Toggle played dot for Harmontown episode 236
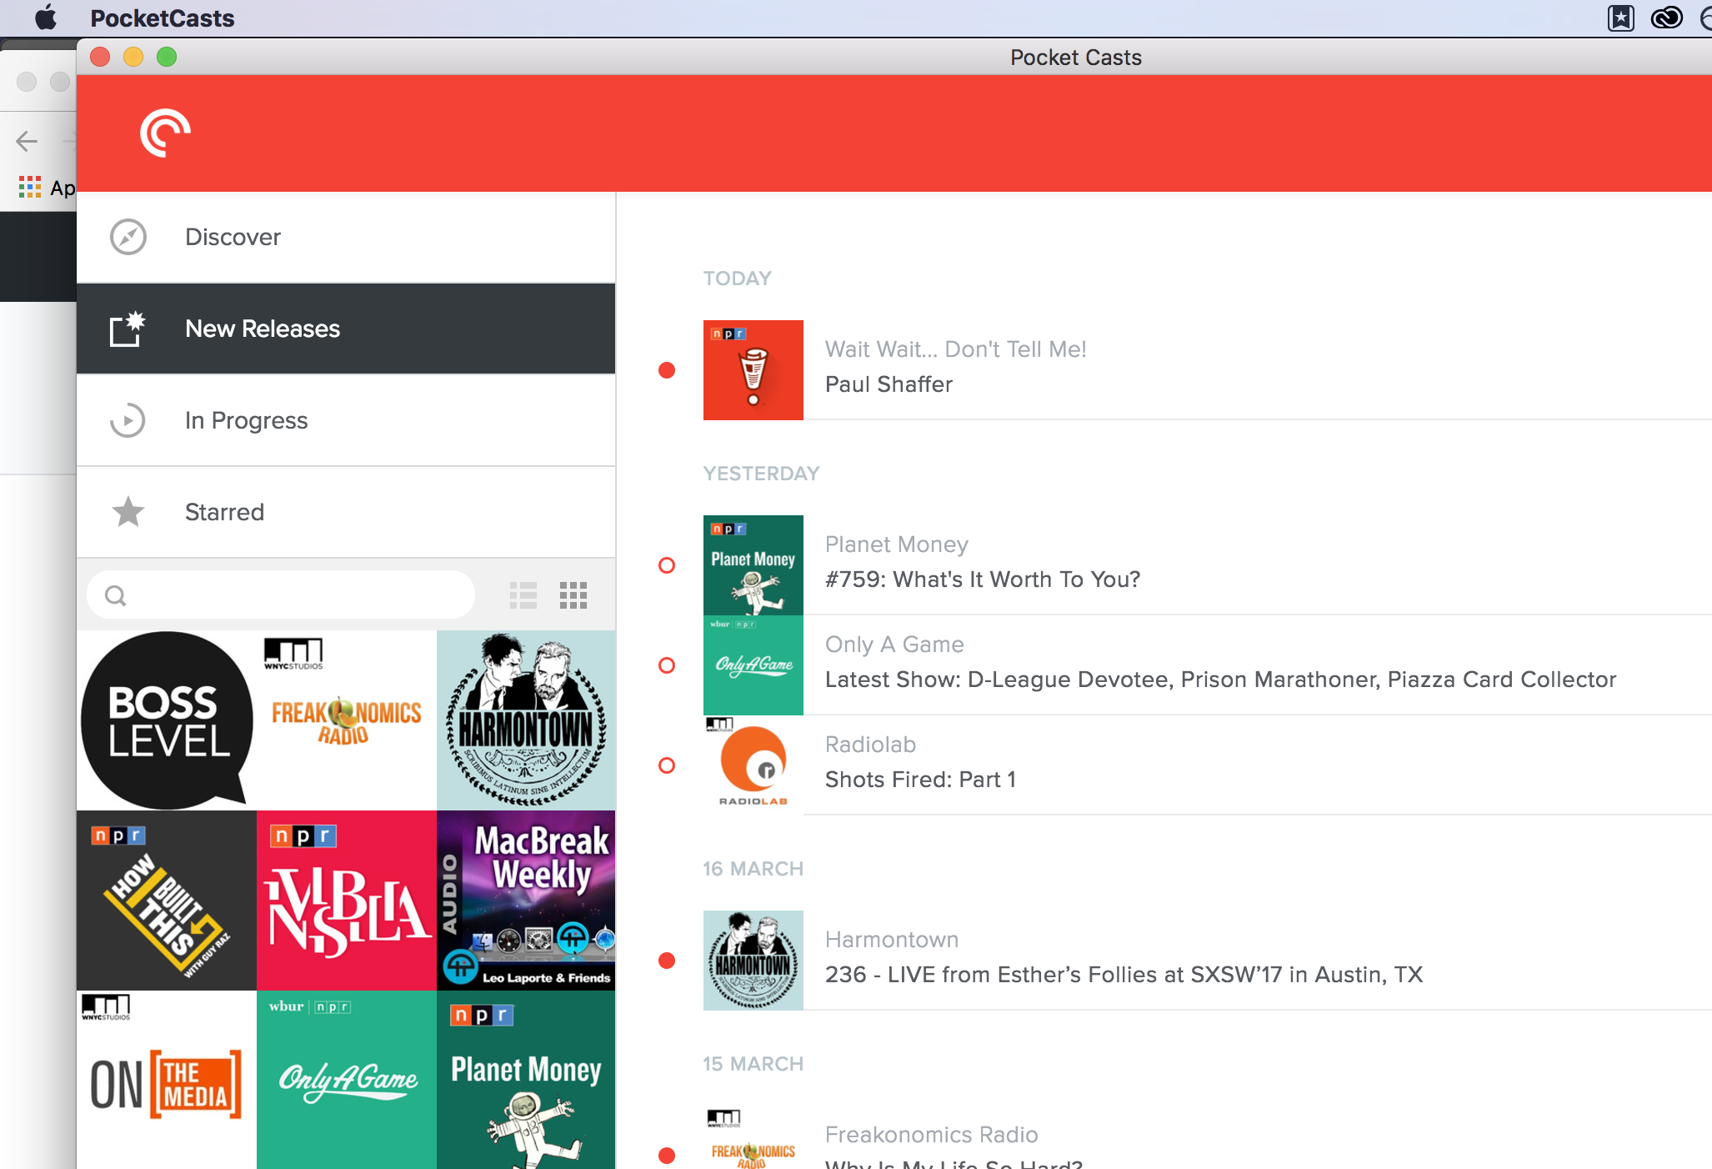Image resolution: width=1712 pixels, height=1169 pixels. (667, 961)
